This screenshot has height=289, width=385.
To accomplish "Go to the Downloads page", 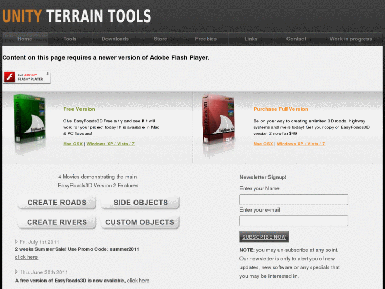I will (115, 39).
